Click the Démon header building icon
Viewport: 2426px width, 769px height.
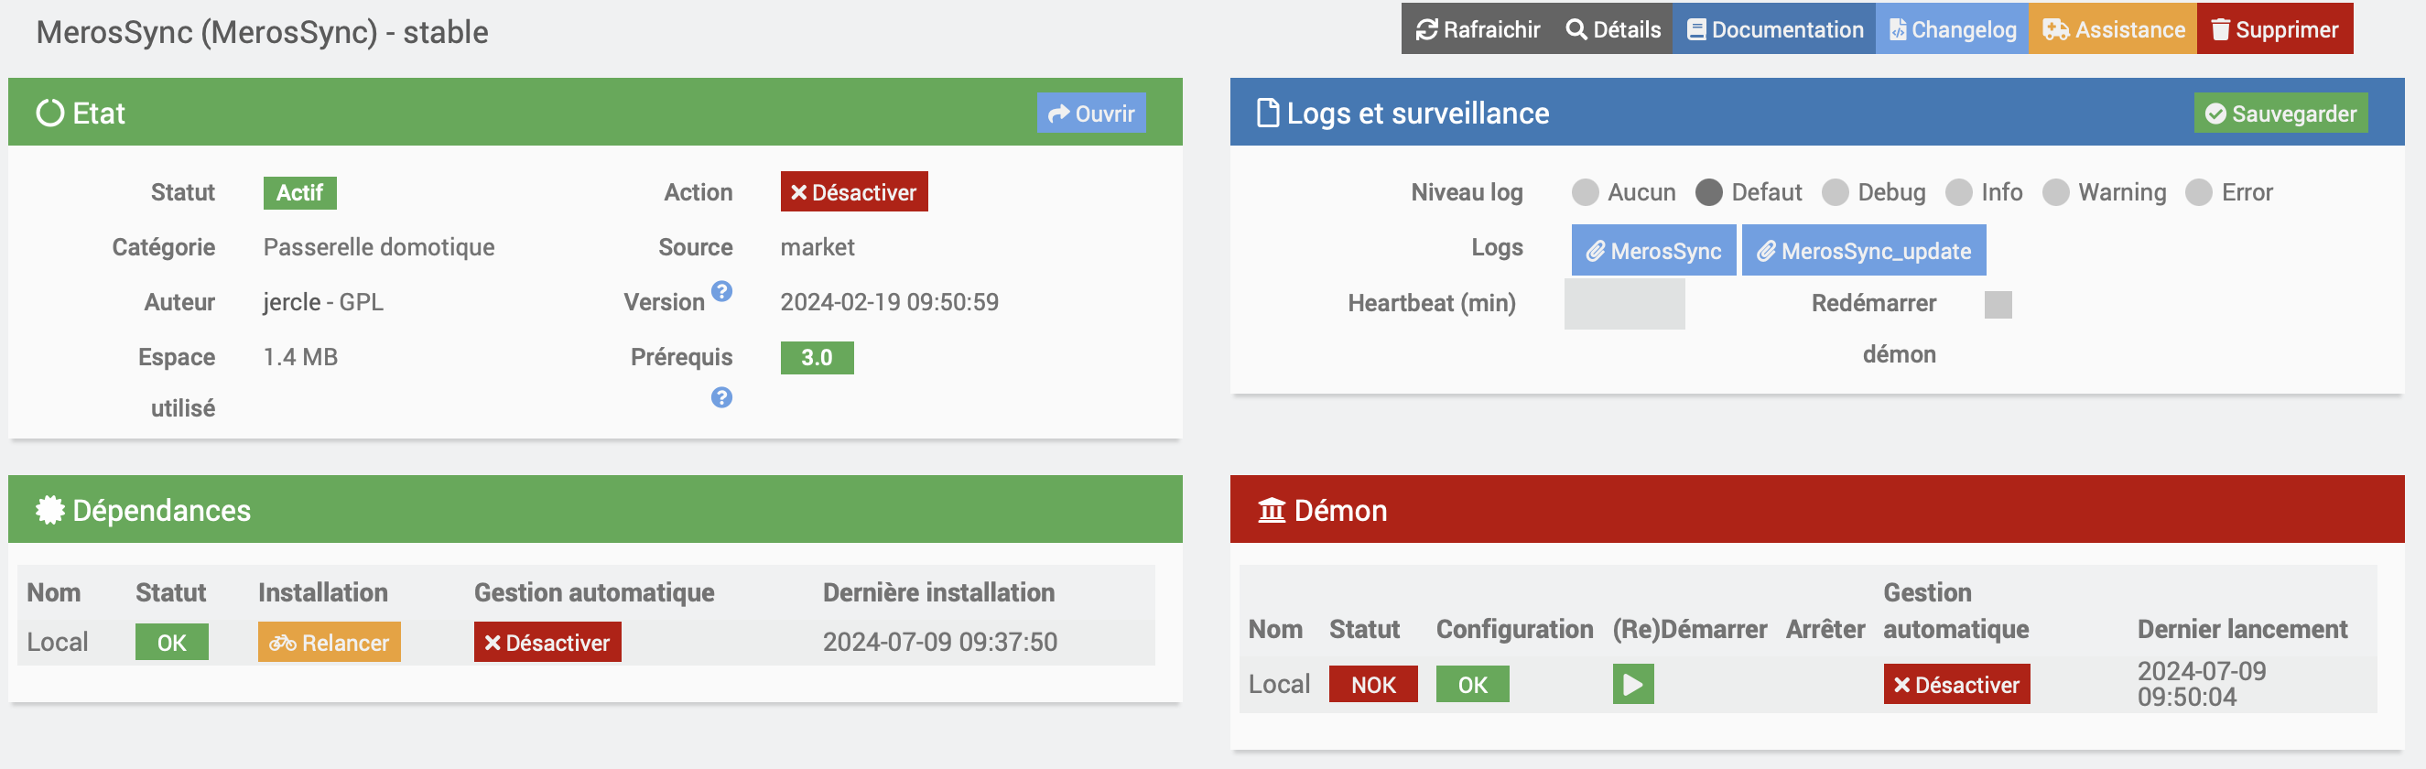pyautogui.click(x=1272, y=510)
